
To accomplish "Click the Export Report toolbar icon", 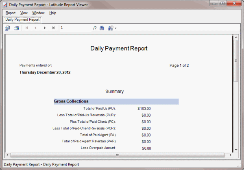I will tap(7, 28).
